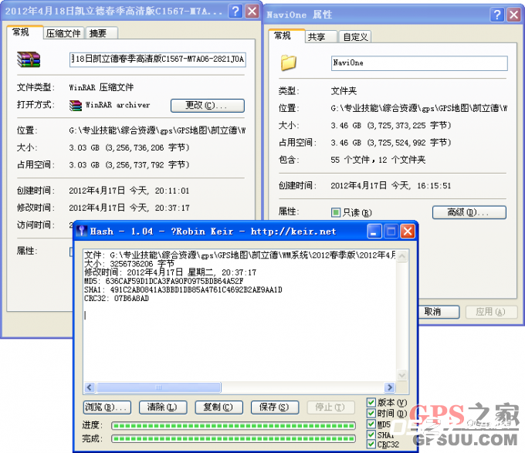Switch to 压缩文件 tab

click(63, 33)
